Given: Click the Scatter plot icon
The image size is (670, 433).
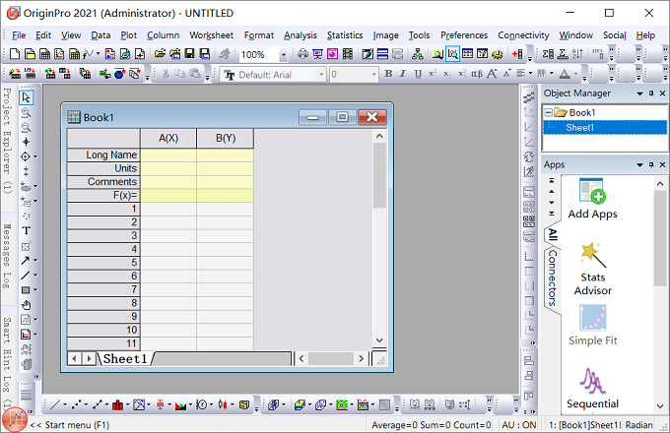Looking at the screenshot, I should 77,404.
